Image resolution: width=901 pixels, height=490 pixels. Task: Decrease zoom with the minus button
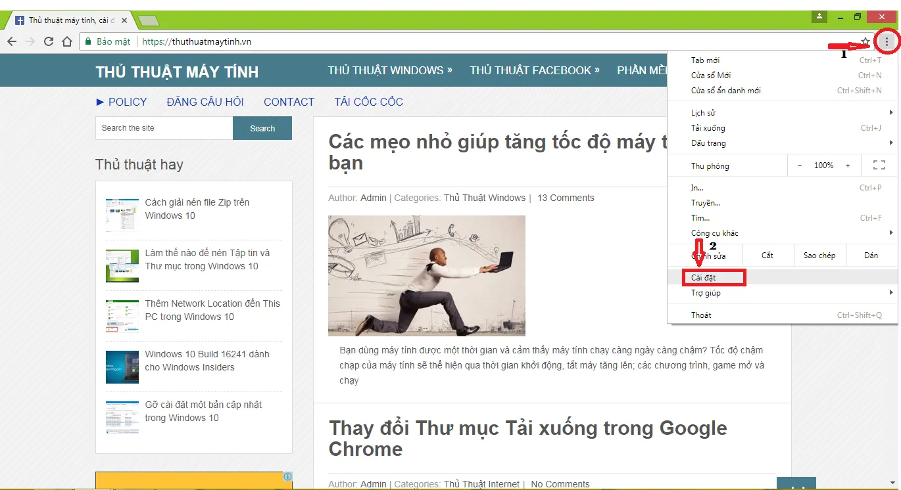click(x=800, y=166)
